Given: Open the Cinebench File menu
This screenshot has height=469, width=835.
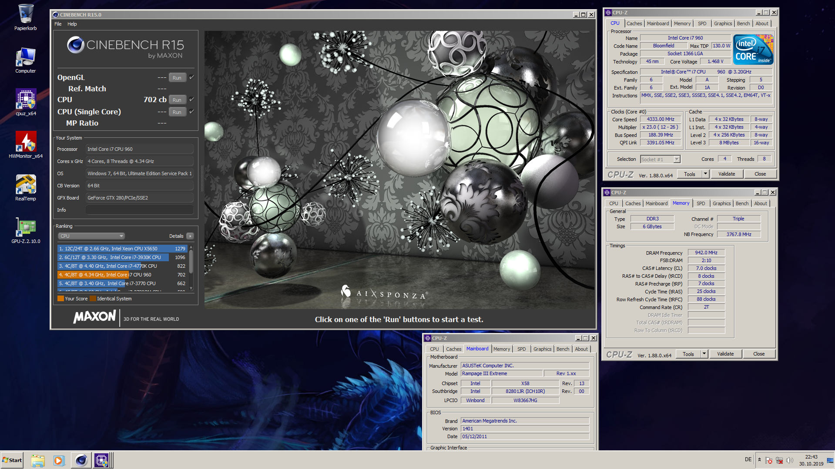Looking at the screenshot, I should (58, 24).
